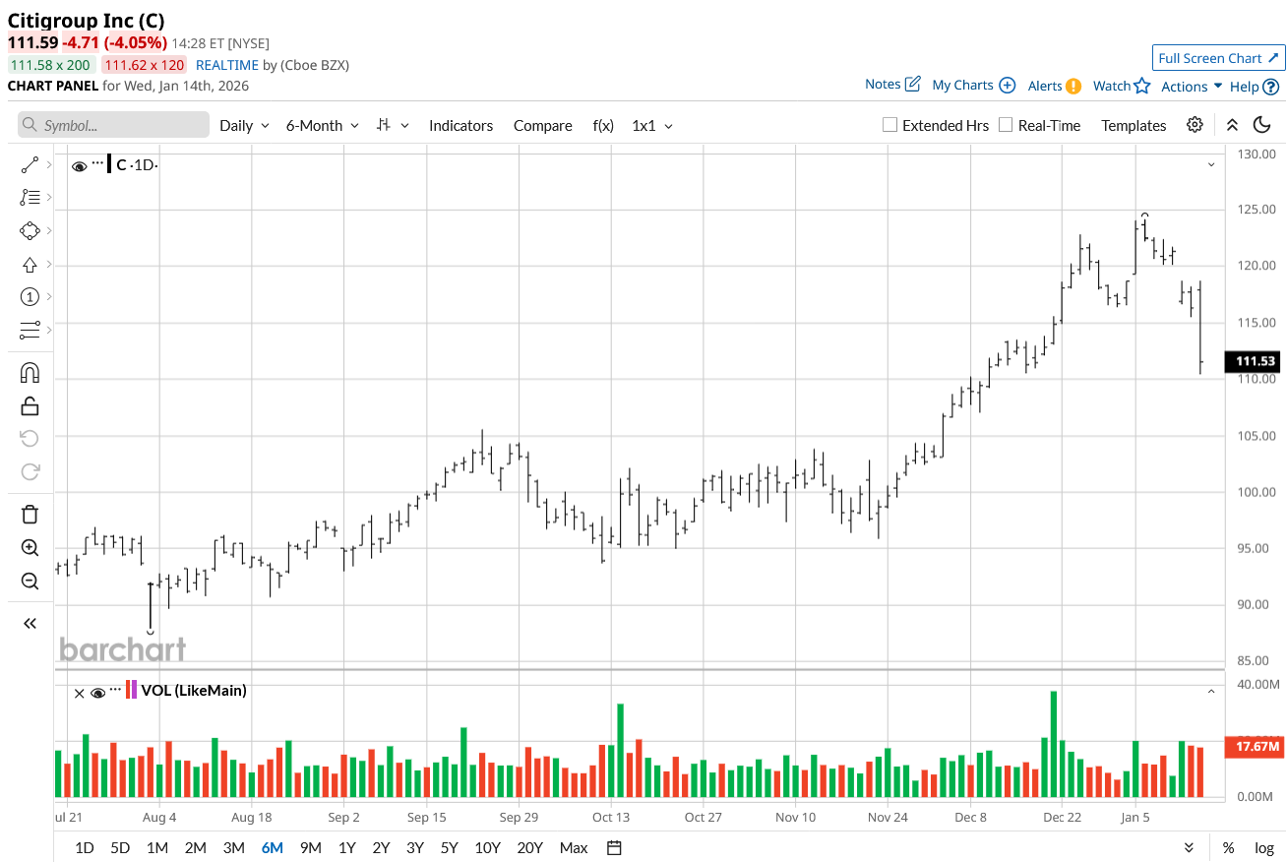
Task: Select the 10Y time range button
Action: tap(487, 847)
